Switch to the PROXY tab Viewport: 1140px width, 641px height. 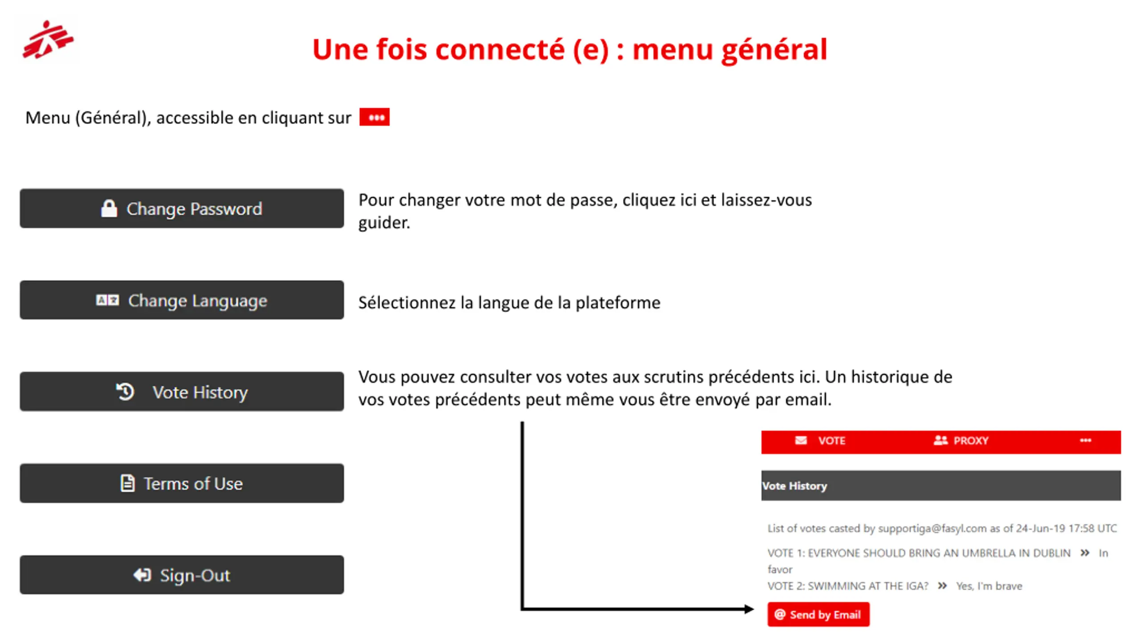961,441
